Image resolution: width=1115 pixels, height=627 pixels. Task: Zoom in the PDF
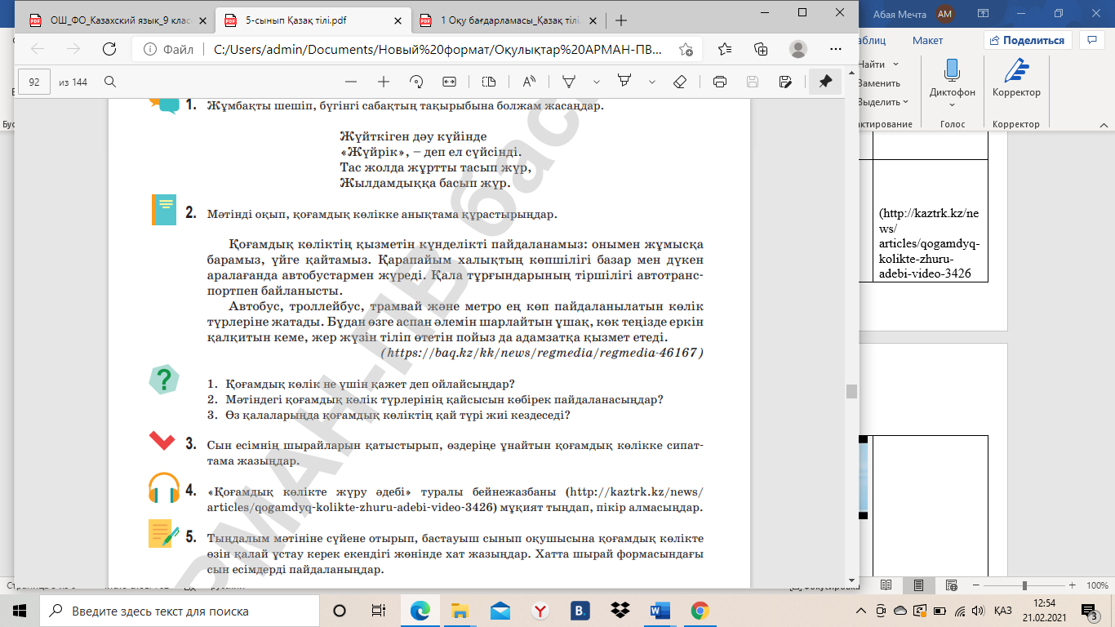coord(384,82)
